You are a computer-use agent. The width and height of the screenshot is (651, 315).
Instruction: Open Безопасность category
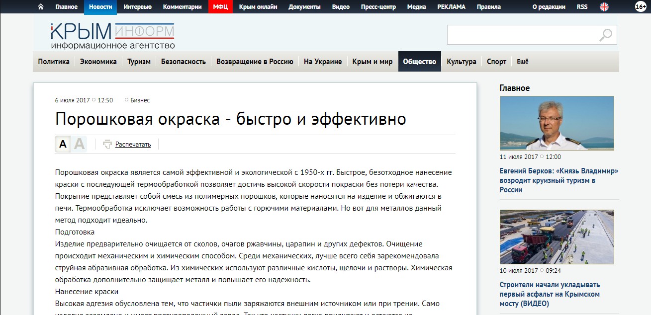point(184,62)
